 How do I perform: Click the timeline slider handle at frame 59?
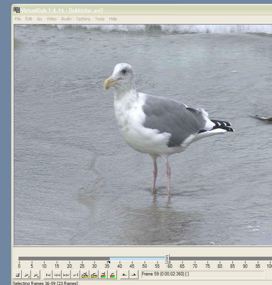[x=167, y=259]
